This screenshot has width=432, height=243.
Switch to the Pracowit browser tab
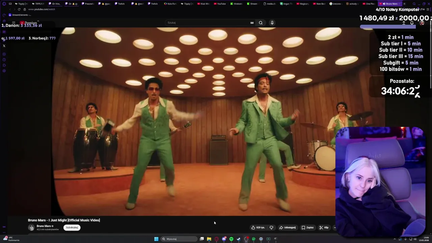click(88, 4)
